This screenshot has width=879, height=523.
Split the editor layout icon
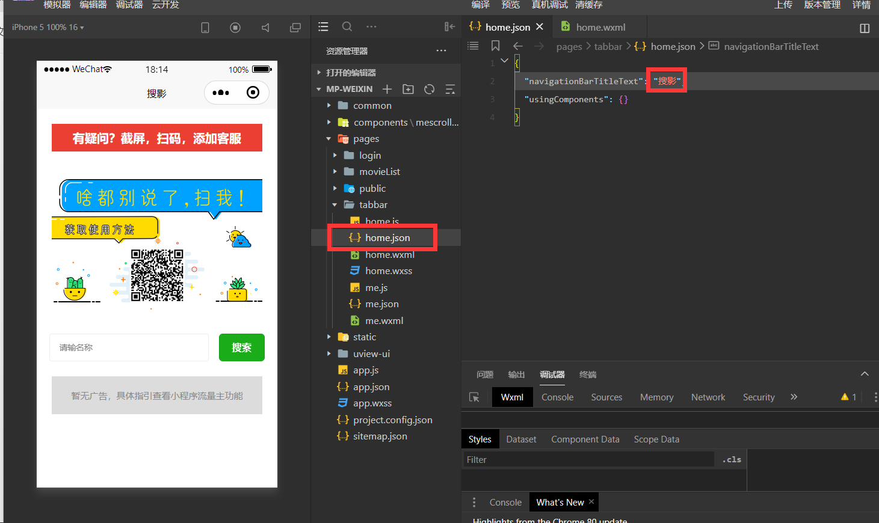pyautogui.click(x=865, y=28)
